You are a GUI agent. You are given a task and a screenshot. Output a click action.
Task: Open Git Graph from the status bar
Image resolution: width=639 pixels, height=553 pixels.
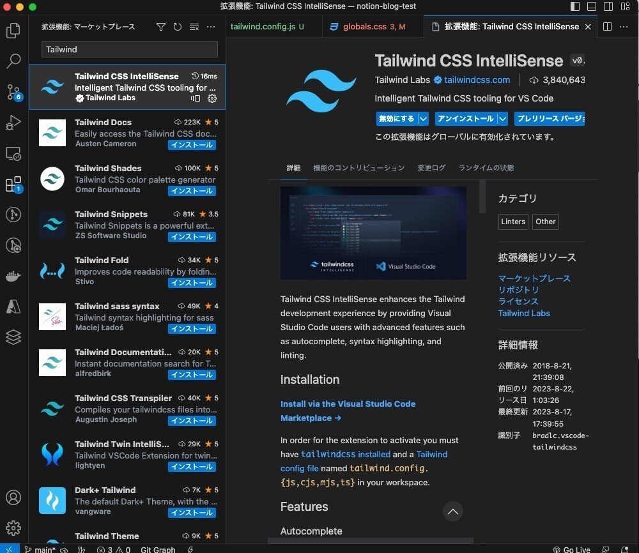tap(157, 549)
